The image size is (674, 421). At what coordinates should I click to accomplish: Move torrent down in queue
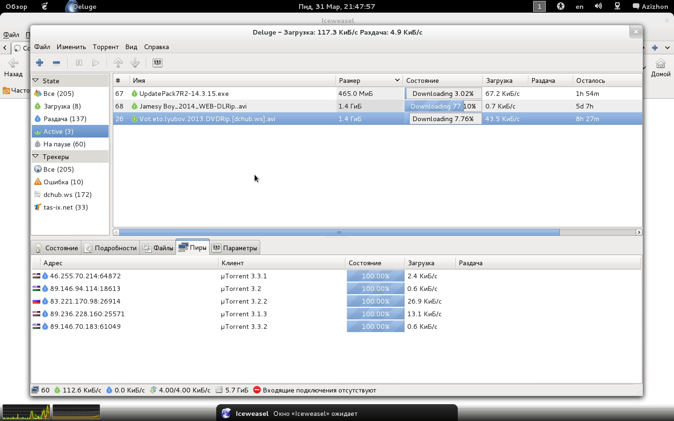coord(135,63)
